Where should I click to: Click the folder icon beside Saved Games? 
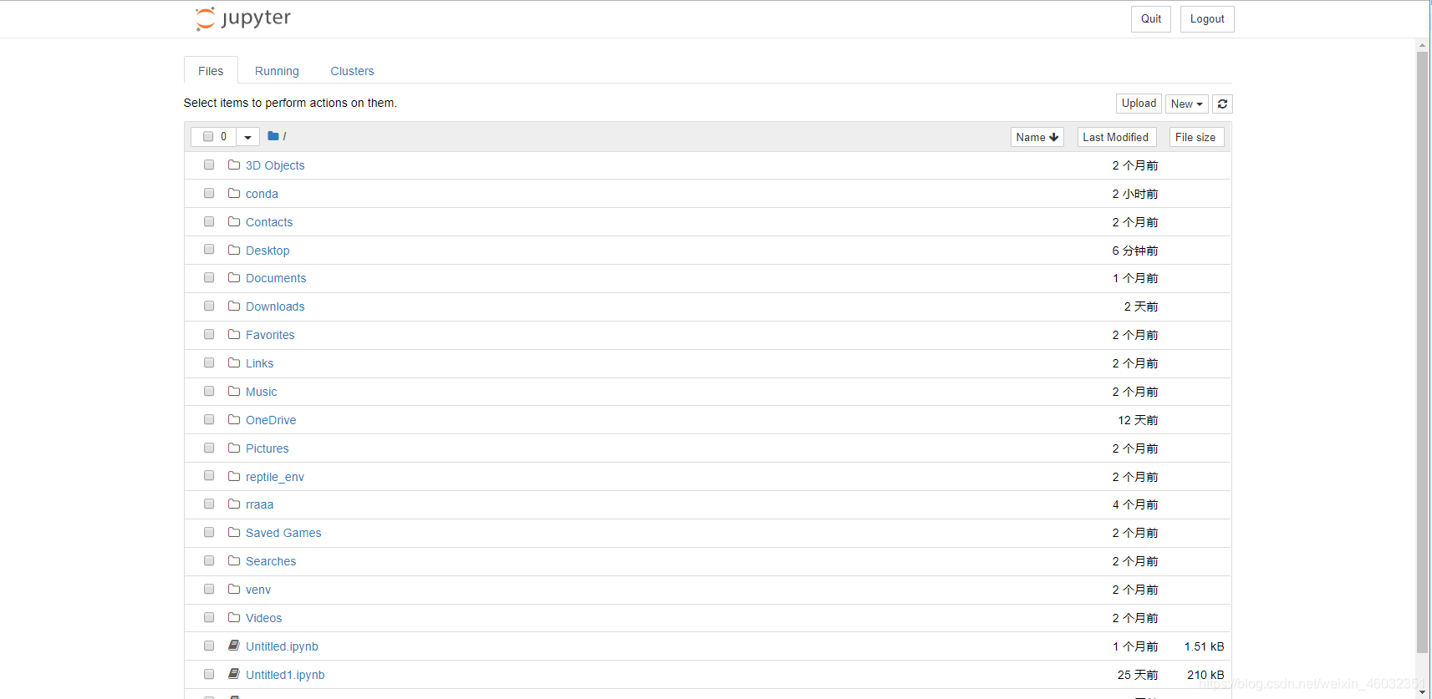234,533
